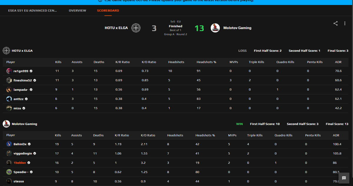Open ESEA S51 EU Advanced tab
353x186 pixels.
click(x=33, y=11)
